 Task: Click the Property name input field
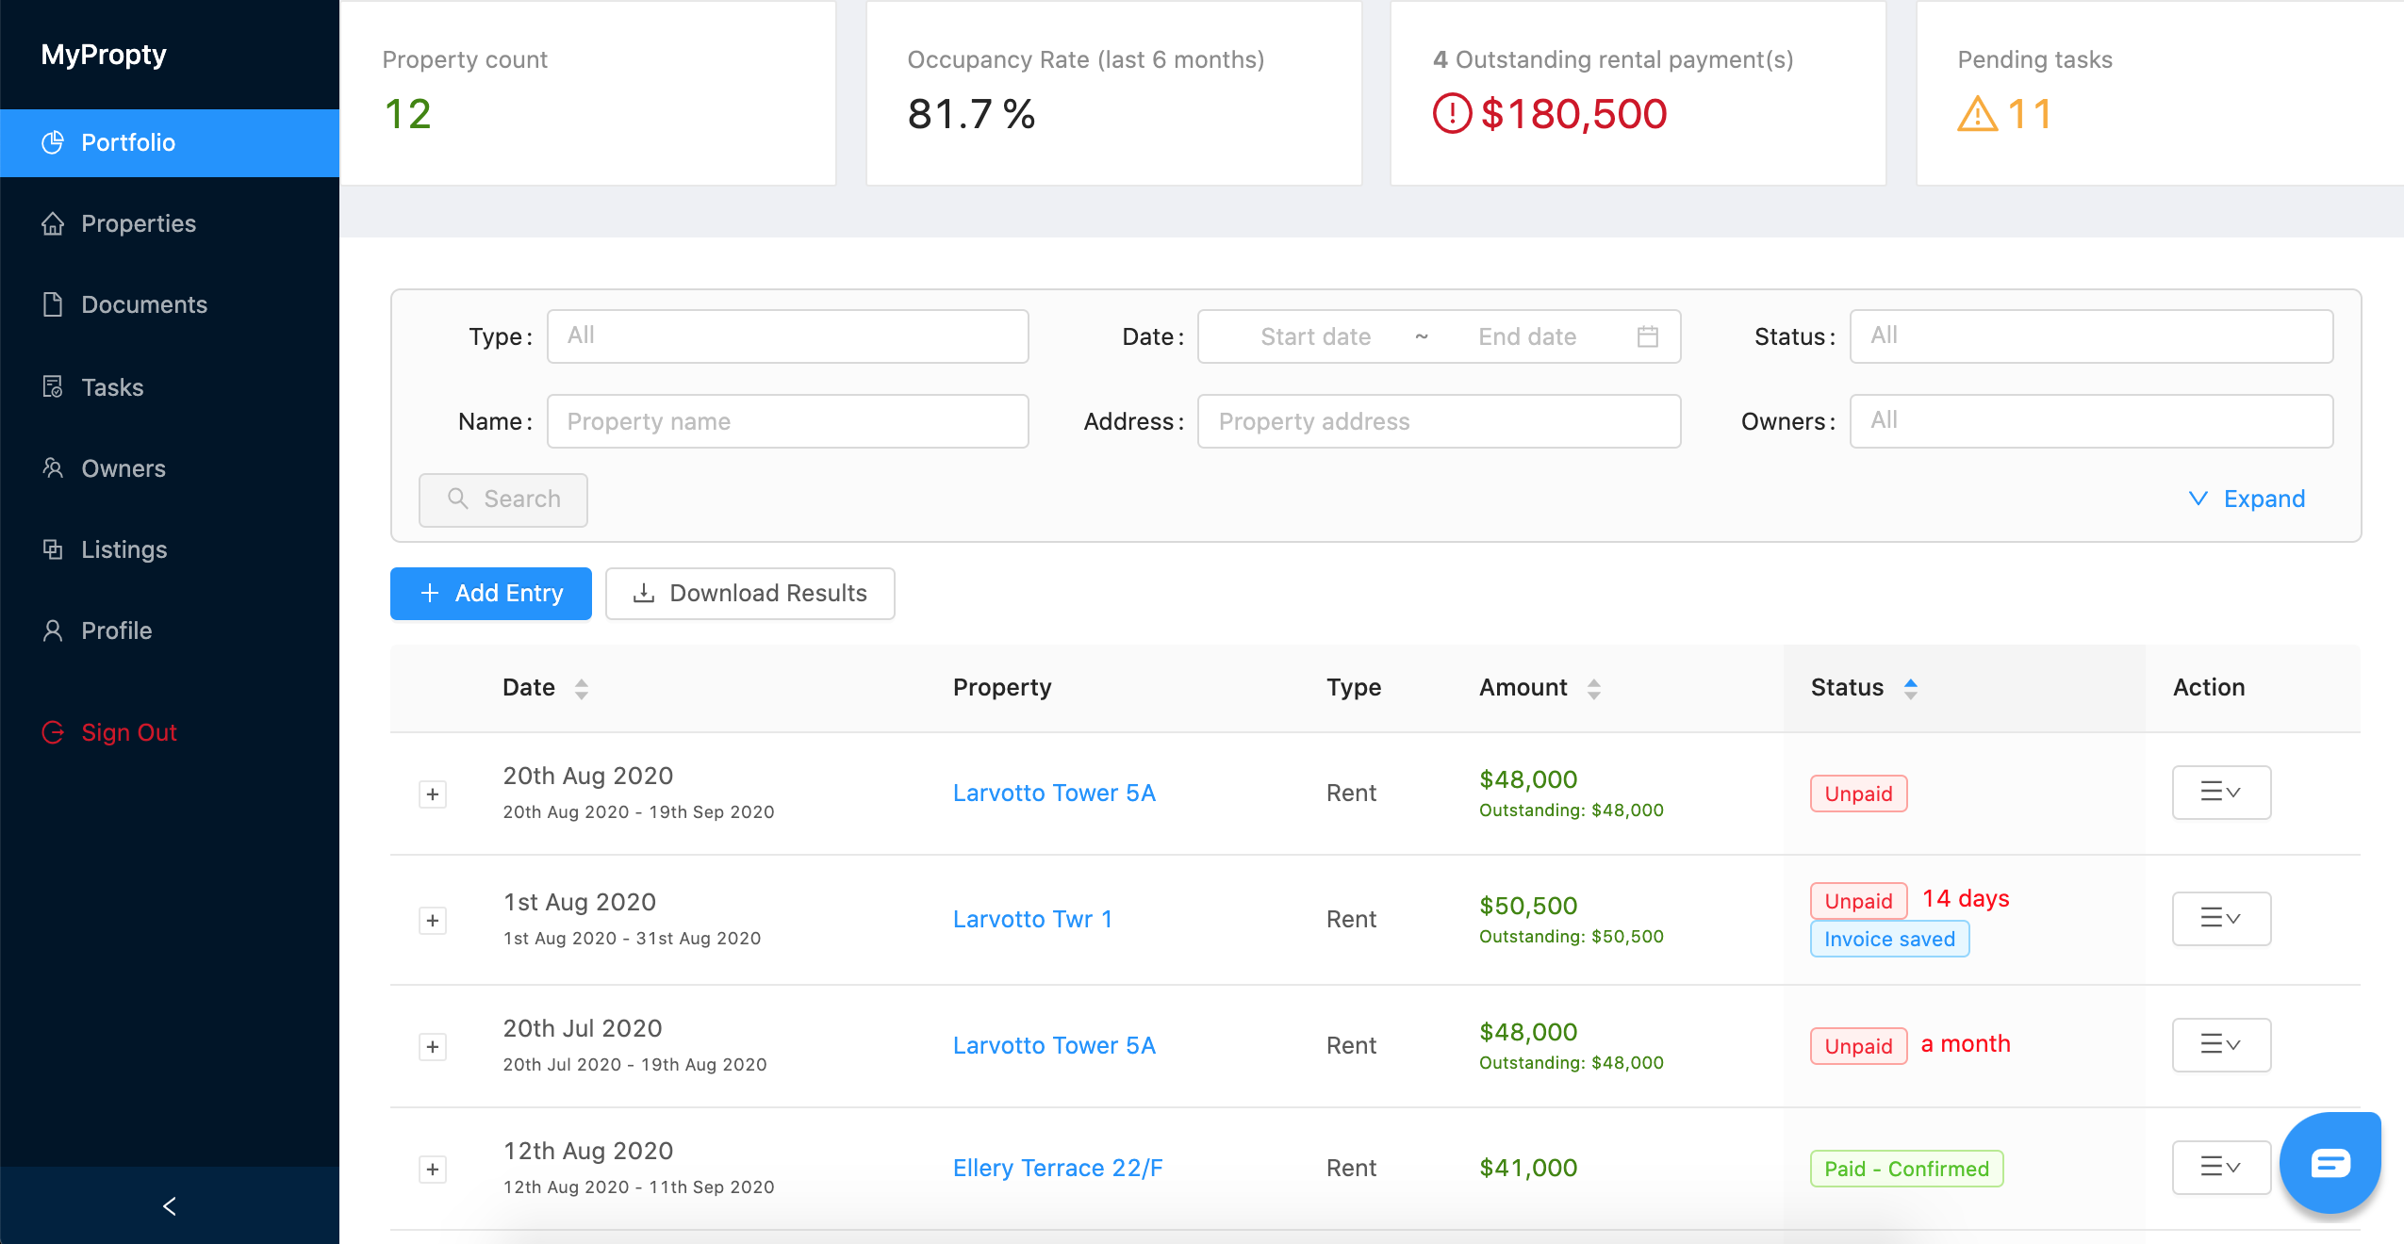coord(787,421)
